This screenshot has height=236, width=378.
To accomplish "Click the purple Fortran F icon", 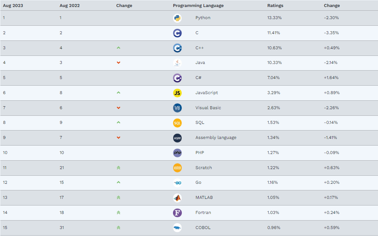I will pos(177,212).
